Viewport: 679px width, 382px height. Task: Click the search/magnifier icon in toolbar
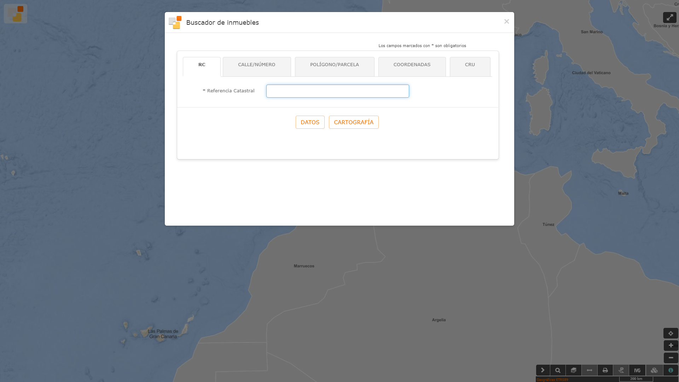click(x=558, y=370)
